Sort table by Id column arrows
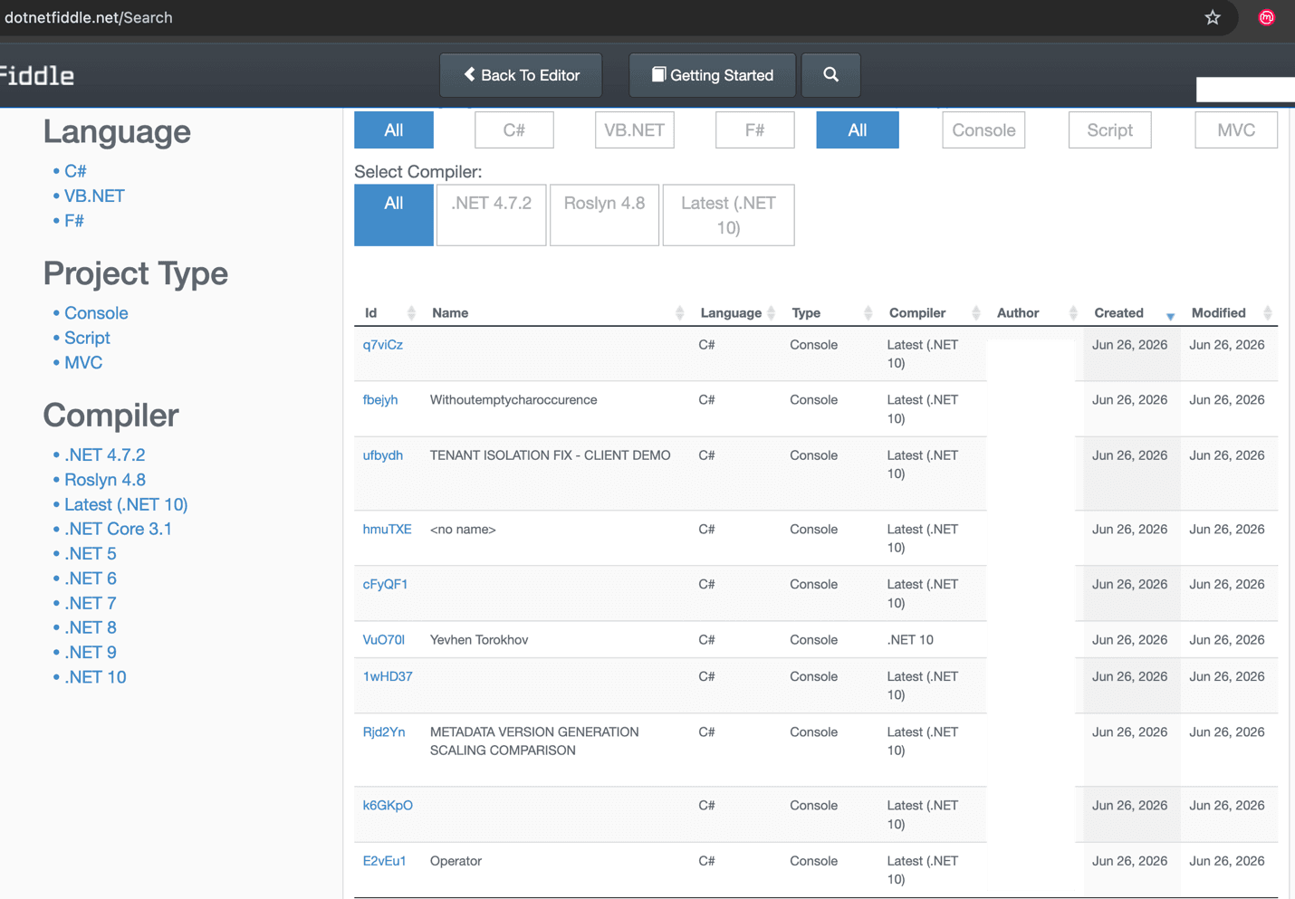Viewport: 1295px width, 899px height. pyautogui.click(x=411, y=313)
